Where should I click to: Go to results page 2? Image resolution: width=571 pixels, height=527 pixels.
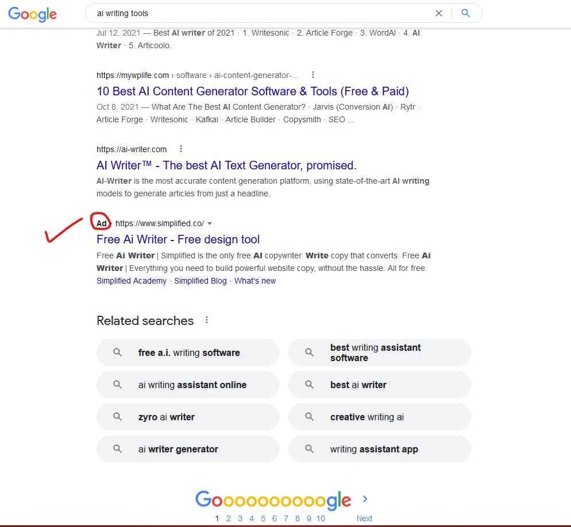click(x=228, y=518)
